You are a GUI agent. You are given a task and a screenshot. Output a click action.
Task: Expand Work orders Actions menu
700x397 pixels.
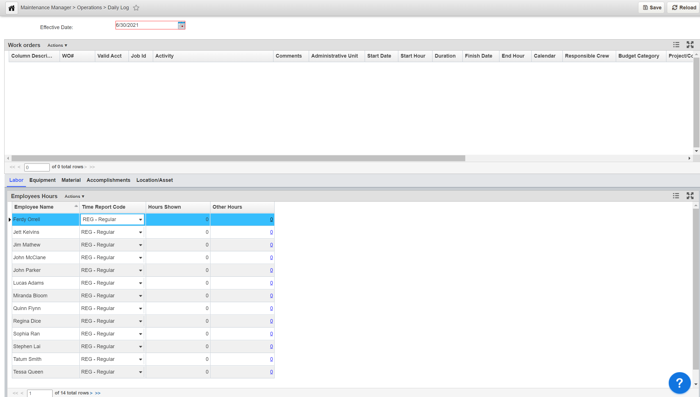[57, 45]
